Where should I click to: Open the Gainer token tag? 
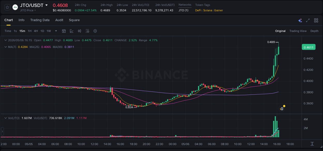218,10
